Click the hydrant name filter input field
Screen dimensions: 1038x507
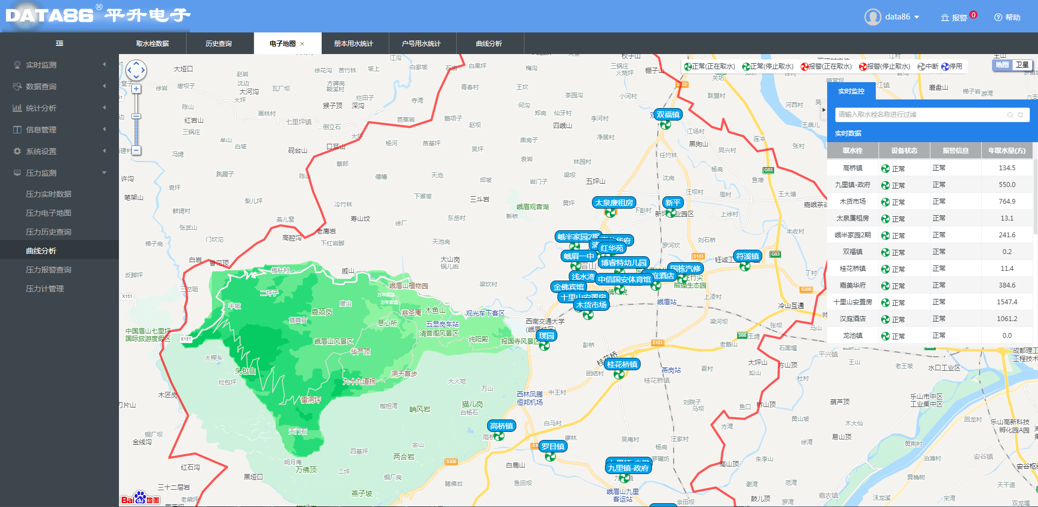[919, 115]
